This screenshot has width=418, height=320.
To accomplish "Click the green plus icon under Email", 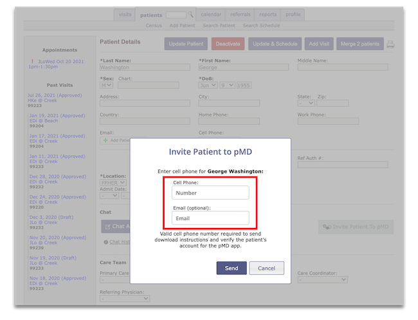I will tap(105, 140).
